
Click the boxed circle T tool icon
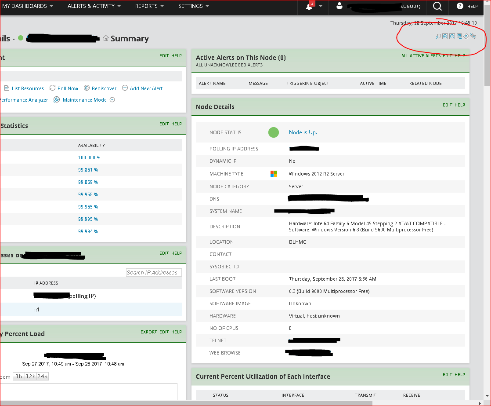(452, 37)
